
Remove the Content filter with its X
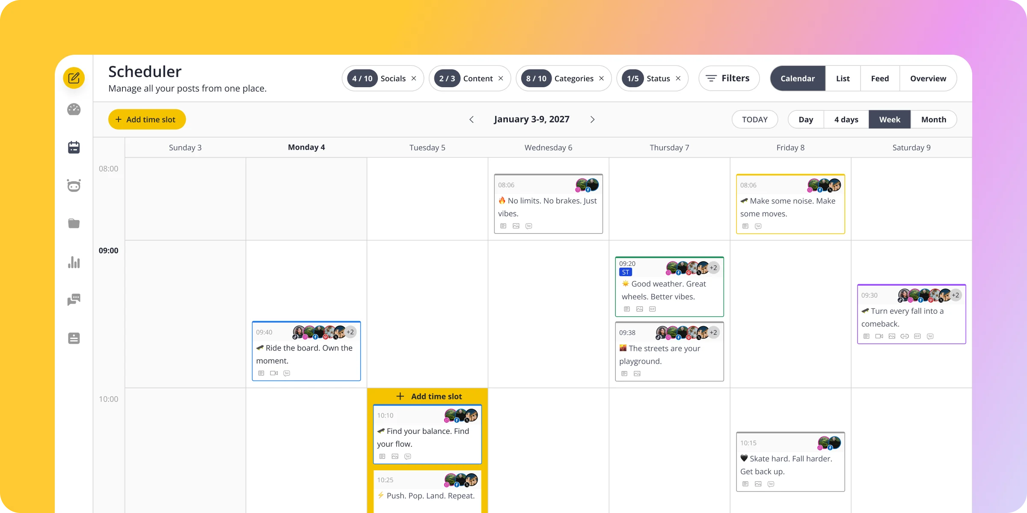click(x=501, y=78)
